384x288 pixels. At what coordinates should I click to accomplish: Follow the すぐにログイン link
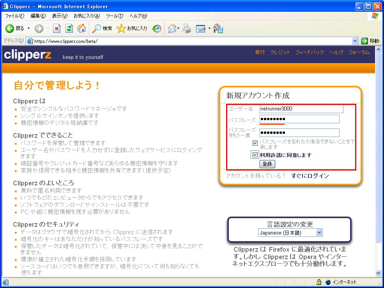point(310,176)
